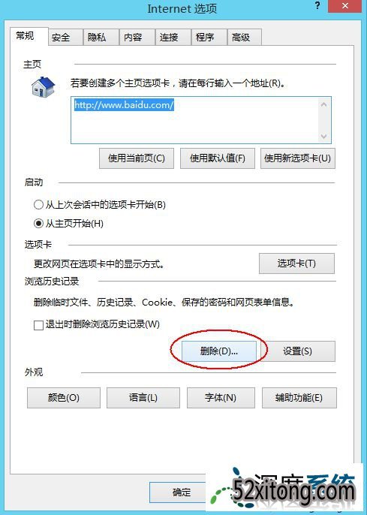Click the blue house homepage icon
367x515 pixels.
[x=43, y=87]
